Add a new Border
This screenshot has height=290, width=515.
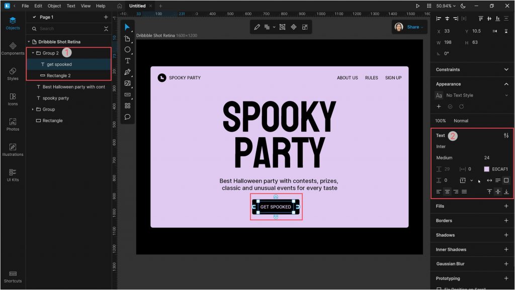(506, 221)
